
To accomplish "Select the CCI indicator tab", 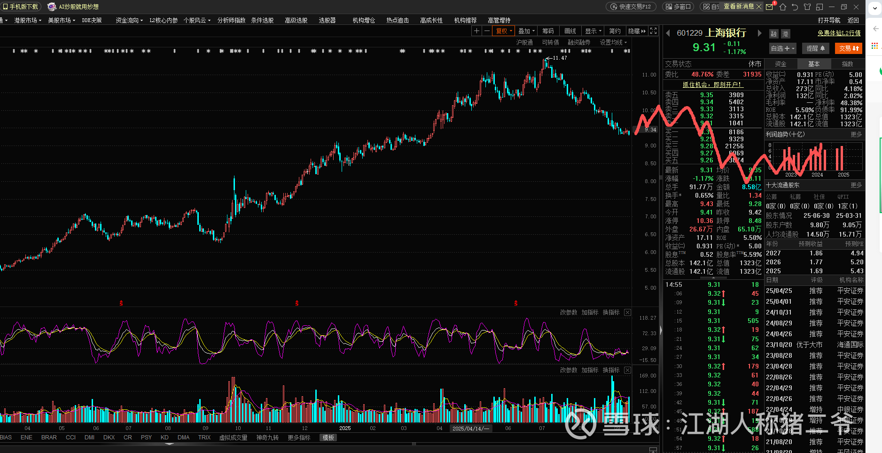I will point(70,438).
